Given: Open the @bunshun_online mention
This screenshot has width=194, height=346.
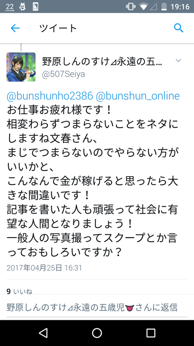Looking at the screenshot, I should [x=138, y=96].
